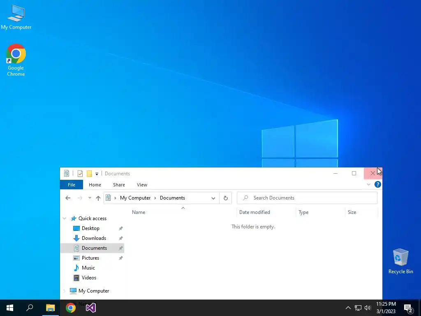Click My Computer in the address breadcrumb
This screenshot has height=316, width=421.
(135, 198)
